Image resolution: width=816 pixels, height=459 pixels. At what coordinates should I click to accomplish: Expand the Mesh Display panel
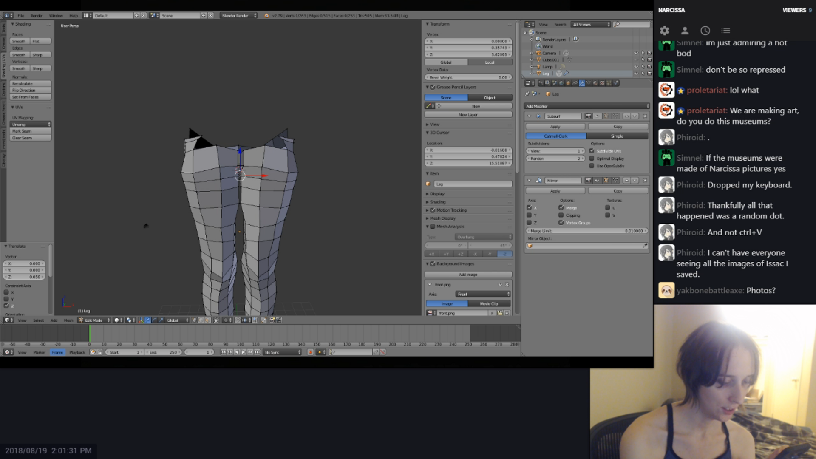[442, 218]
